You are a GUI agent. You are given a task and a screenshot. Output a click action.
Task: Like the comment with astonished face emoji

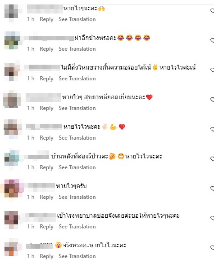point(212,248)
